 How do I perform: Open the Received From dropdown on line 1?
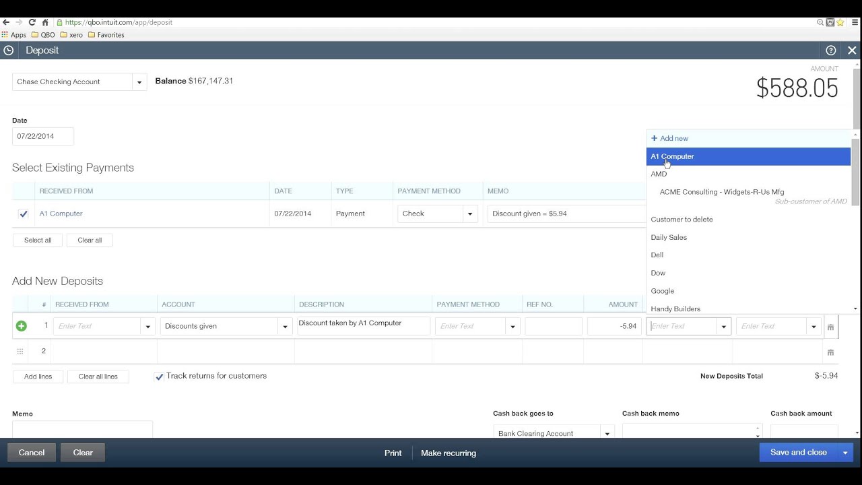click(148, 327)
